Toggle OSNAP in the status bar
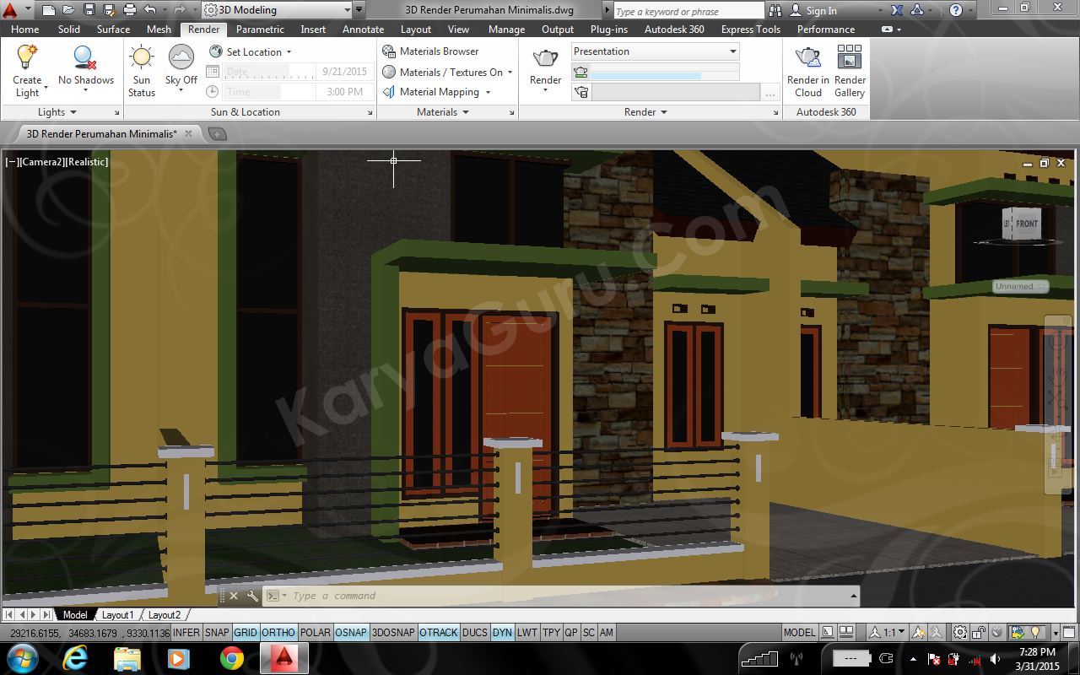Image resolution: width=1080 pixels, height=675 pixels. tap(351, 633)
